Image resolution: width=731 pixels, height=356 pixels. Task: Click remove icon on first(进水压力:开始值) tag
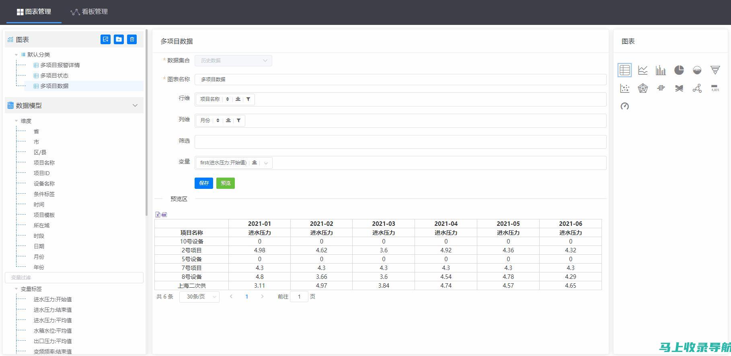[255, 163]
